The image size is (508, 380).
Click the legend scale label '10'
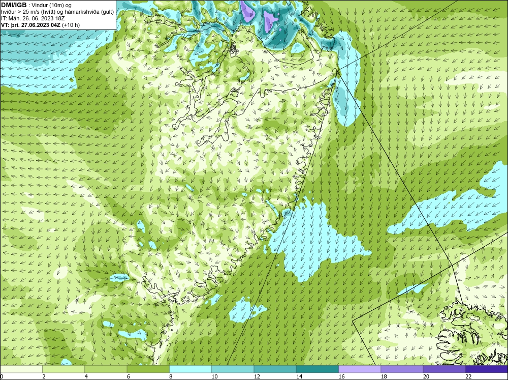[214, 376]
